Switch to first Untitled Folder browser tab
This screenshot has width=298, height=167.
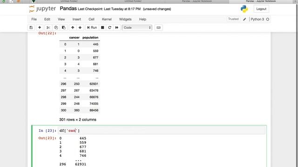coord(69,1)
